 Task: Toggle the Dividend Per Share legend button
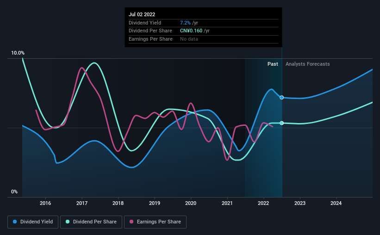91,222
